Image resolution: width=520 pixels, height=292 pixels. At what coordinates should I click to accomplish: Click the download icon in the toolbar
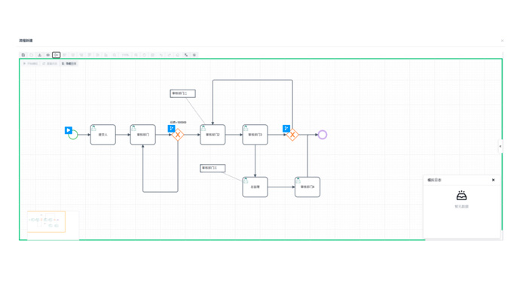(40, 55)
